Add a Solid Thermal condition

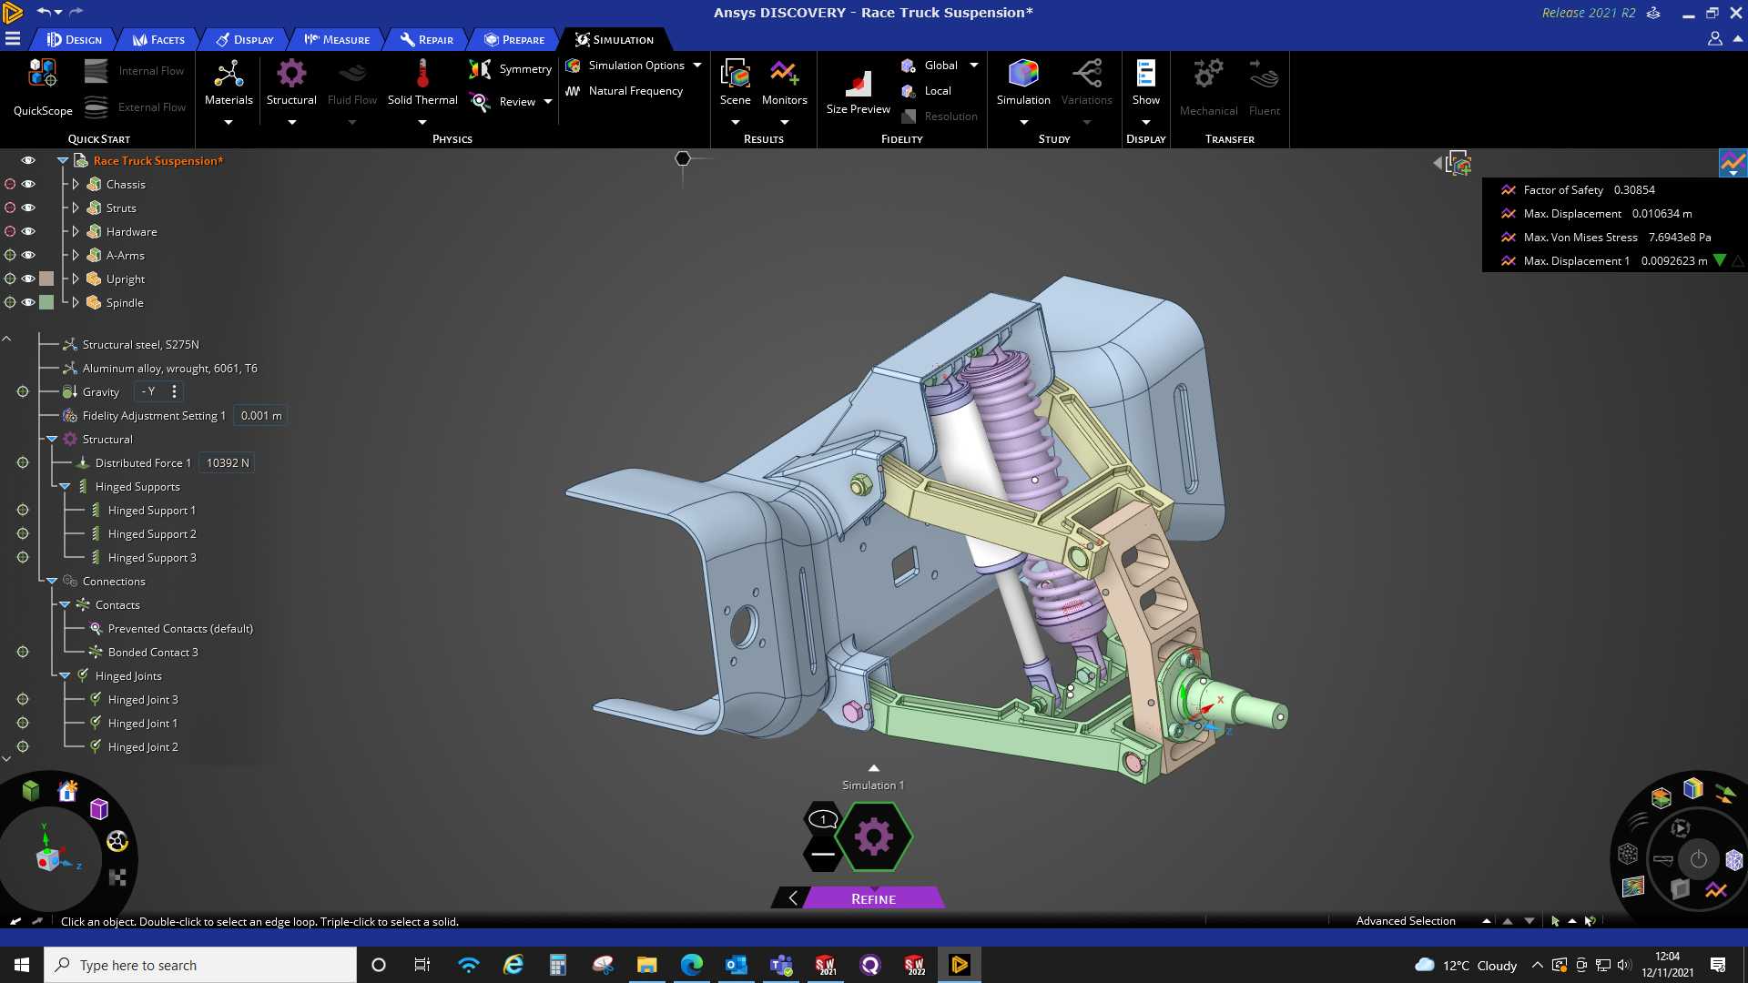pos(422,83)
